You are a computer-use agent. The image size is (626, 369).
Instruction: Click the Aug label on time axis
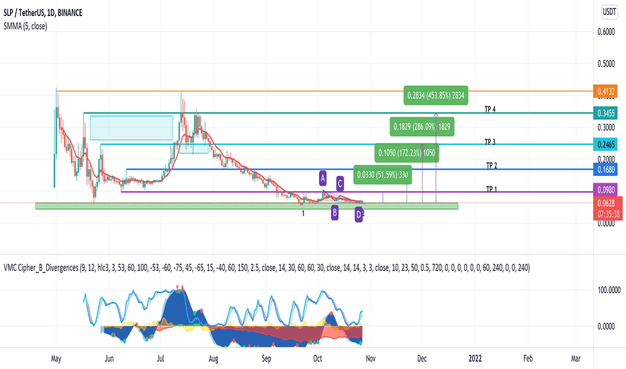213,359
